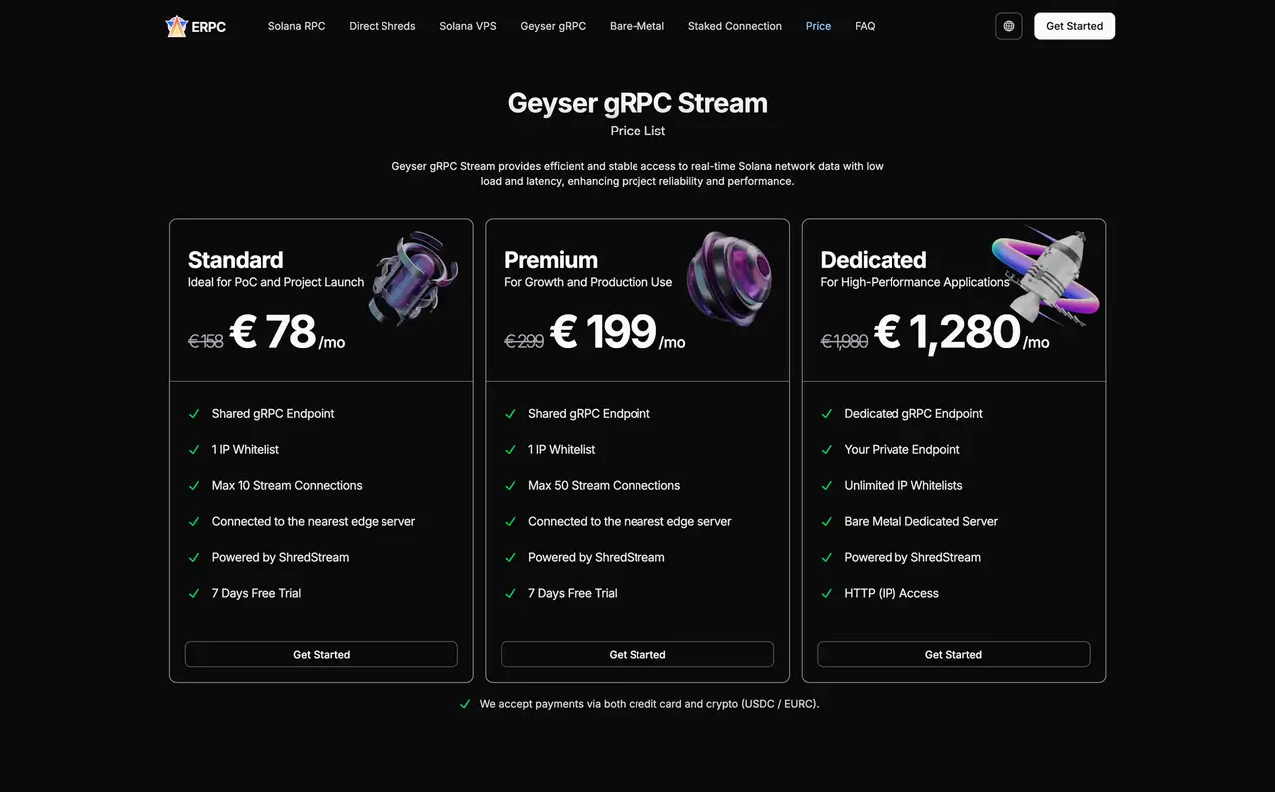Select the Direct Shreds navigation item
The width and height of the screenshot is (1275, 792).
click(x=382, y=26)
